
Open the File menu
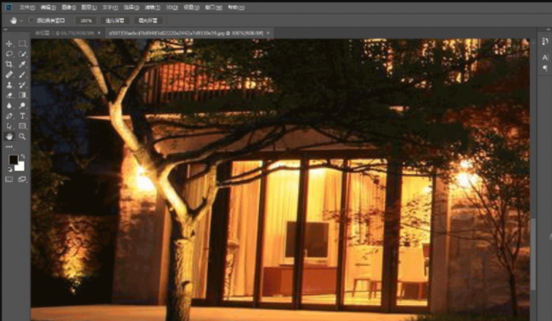27,8
